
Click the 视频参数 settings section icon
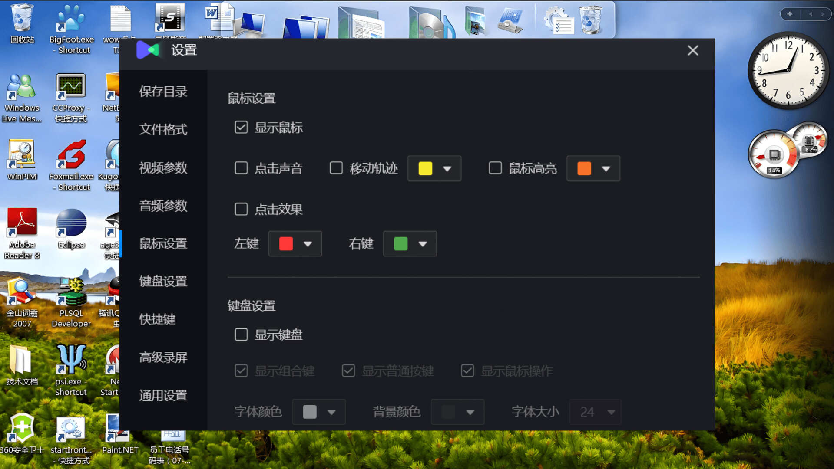163,167
